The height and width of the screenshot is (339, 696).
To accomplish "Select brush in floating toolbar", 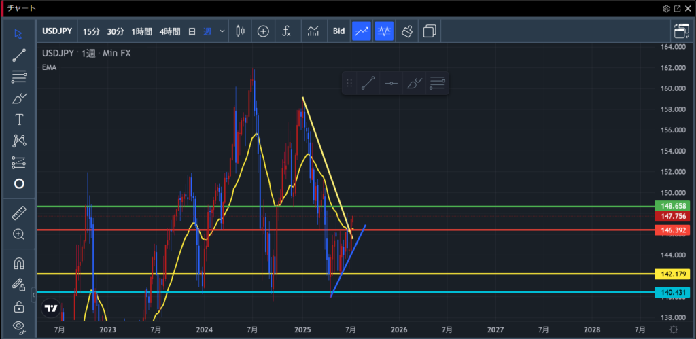I will (x=414, y=83).
